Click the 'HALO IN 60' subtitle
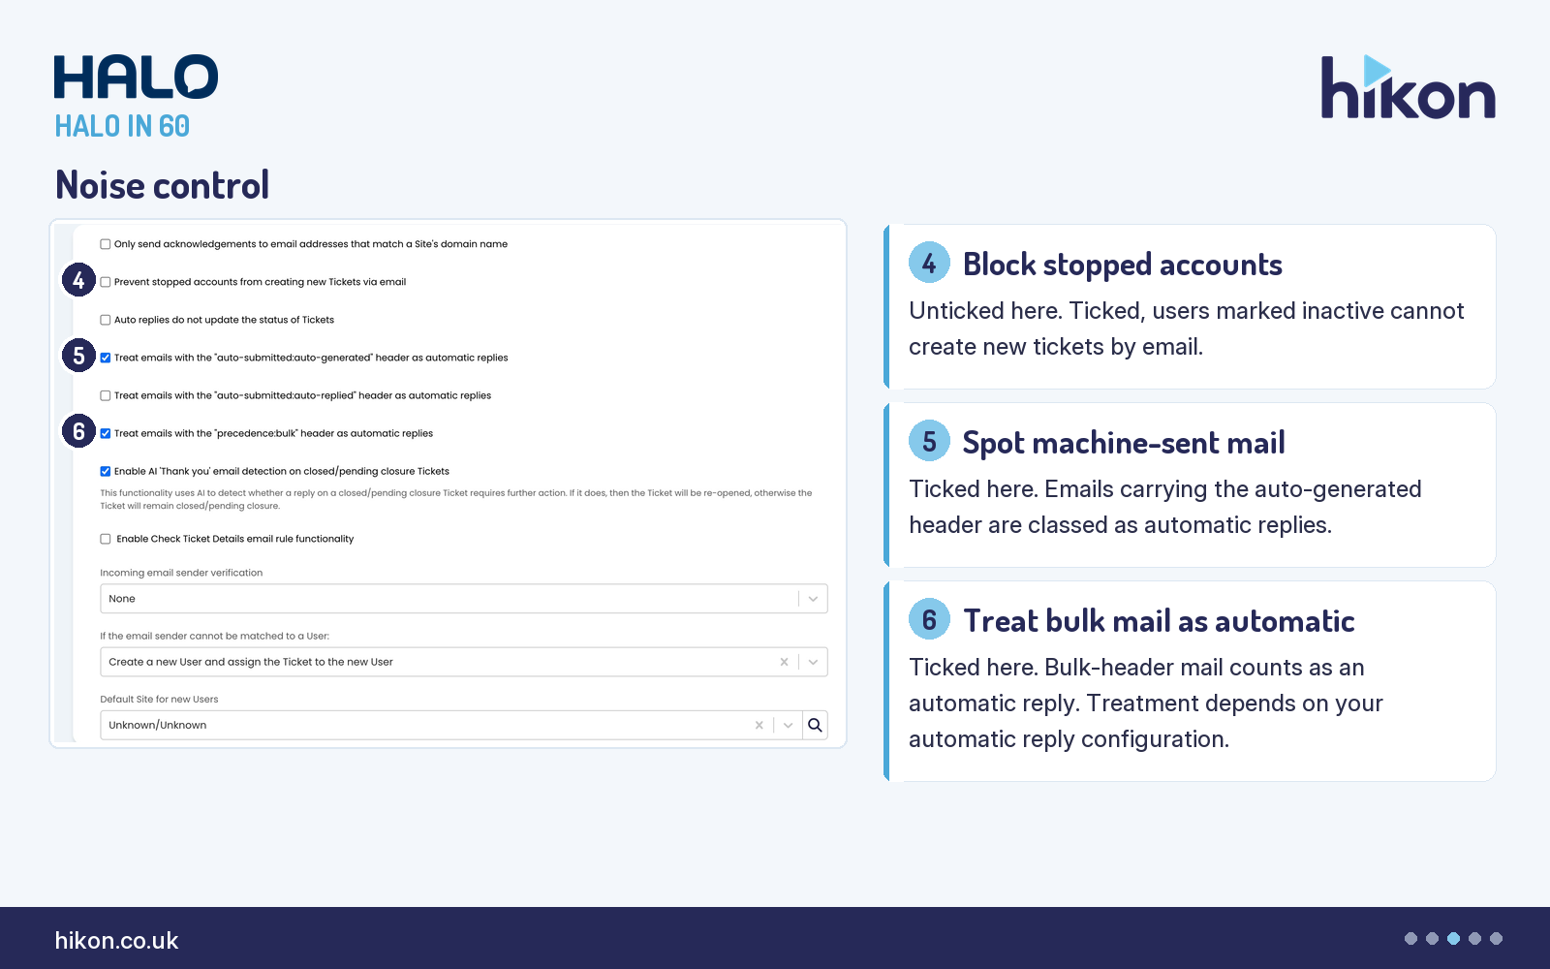The height and width of the screenshot is (969, 1550). tap(122, 126)
